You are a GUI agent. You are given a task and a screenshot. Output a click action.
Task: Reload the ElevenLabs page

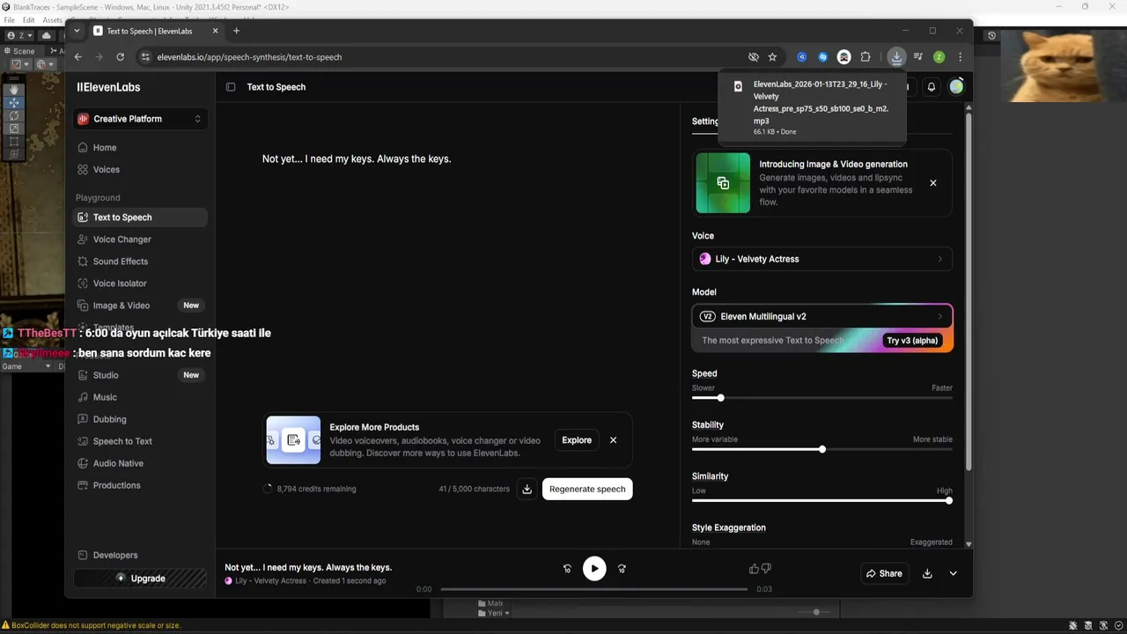(x=121, y=57)
